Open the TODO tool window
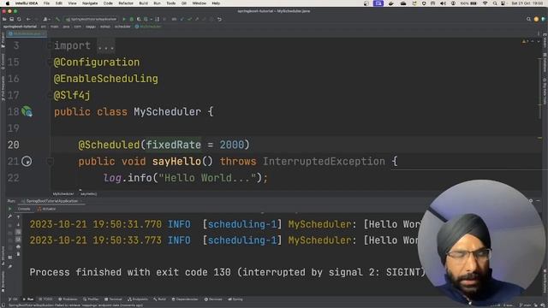Screen dimensions: 548x308 (45, 299)
